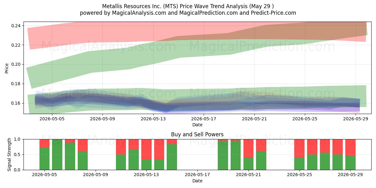
Task: Click the 0.22 price tick label
Action: (16, 45)
